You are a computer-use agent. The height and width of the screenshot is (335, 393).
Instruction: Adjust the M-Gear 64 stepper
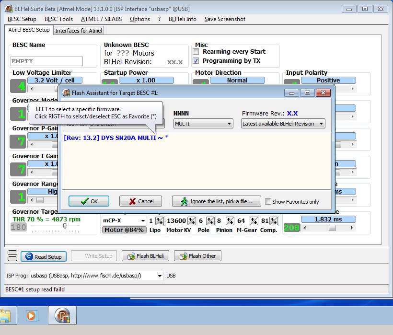(254, 221)
